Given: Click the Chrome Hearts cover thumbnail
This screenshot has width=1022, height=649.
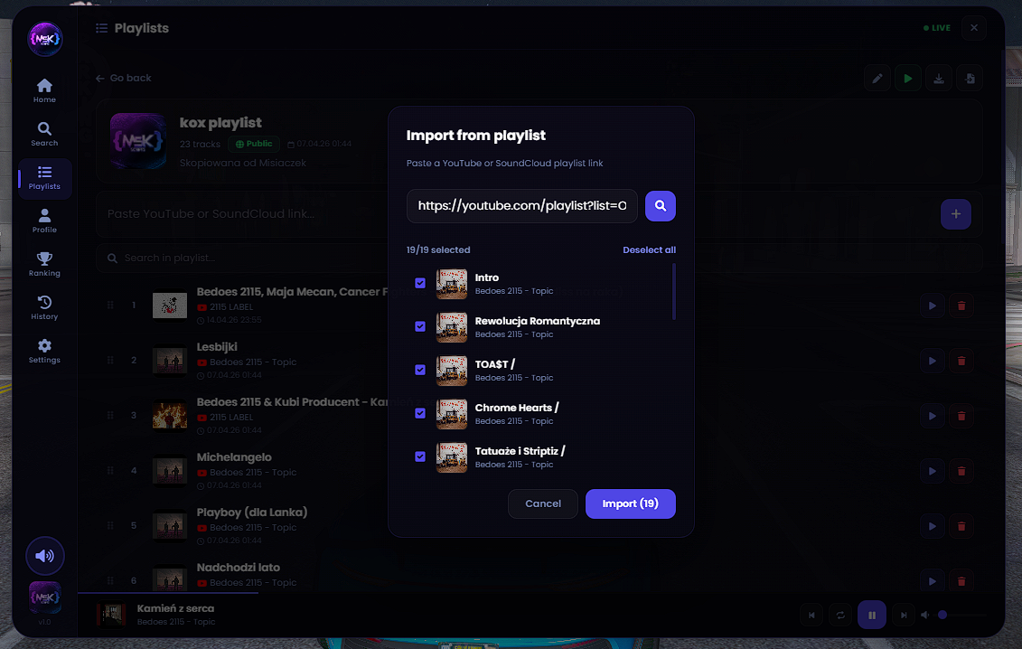Looking at the screenshot, I should [452, 413].
